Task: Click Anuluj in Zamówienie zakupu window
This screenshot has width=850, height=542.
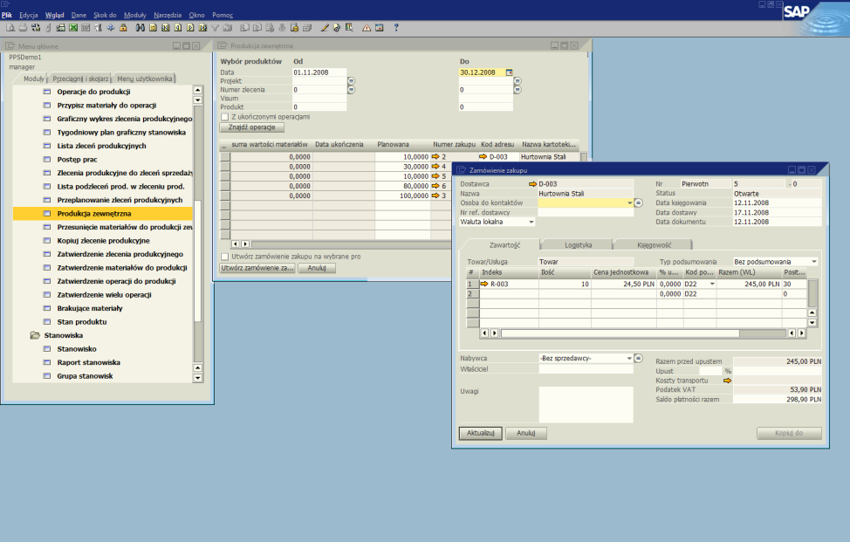Action: (526, 433)
